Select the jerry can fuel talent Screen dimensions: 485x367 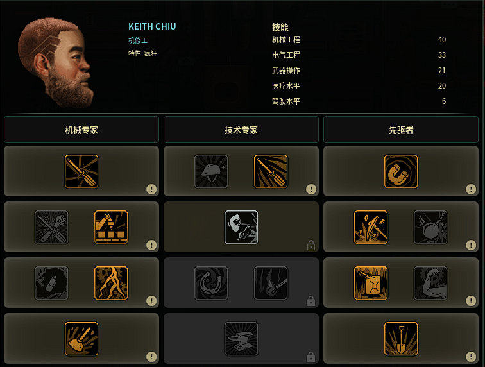(x=371, y=283)
